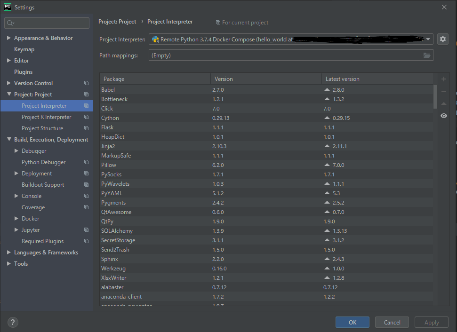This screenshot has height=332, width=457.
Task: Click the search magnifier icon
Action: click(10, 23)
